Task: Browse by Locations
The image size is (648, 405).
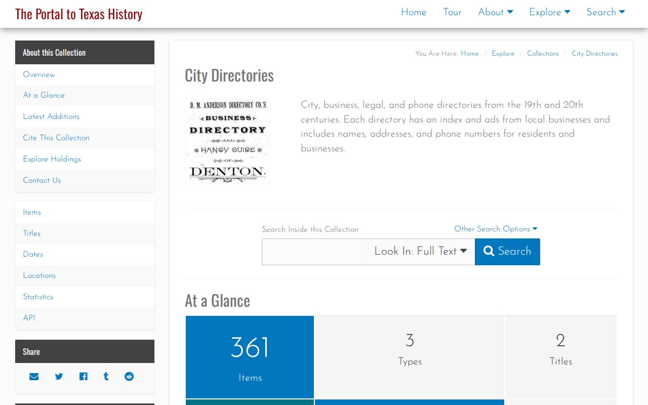Action: [x=85, y=275]
